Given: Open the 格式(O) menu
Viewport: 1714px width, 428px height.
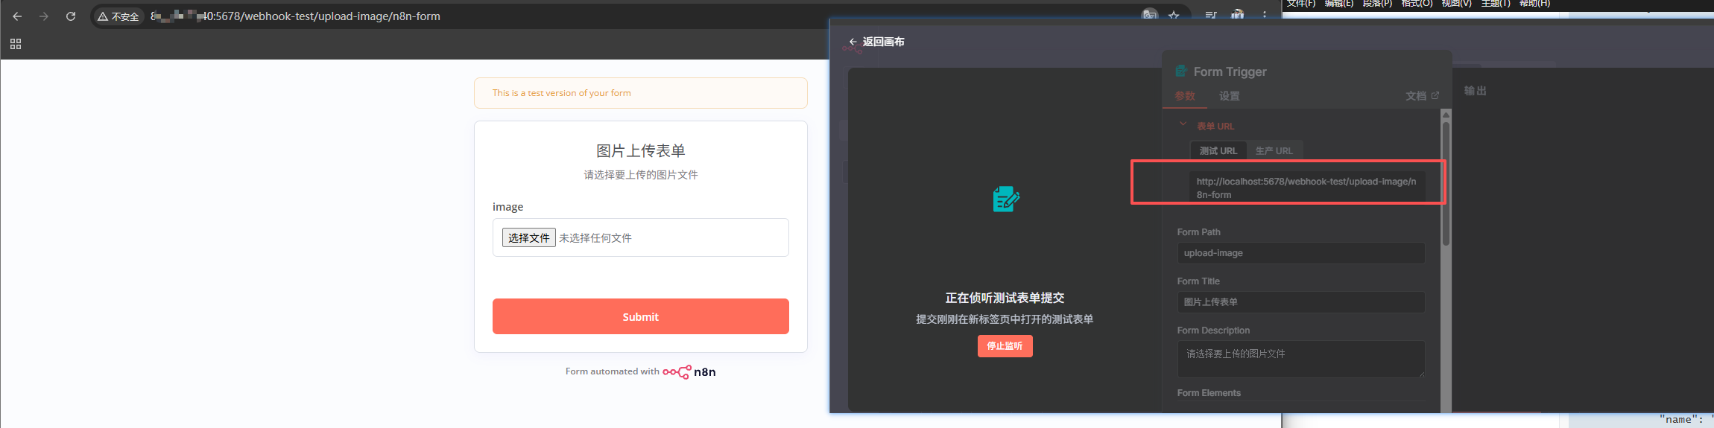Looking at the screenshot, I should coord(1417,4).
